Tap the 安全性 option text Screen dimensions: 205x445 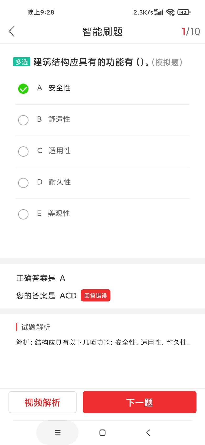click(59, 88)
